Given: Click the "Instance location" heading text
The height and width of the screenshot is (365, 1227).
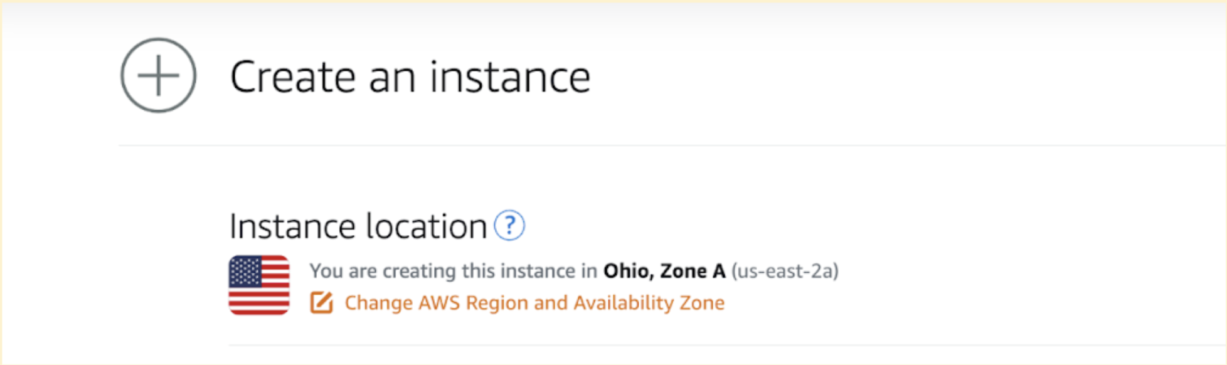Looking at the screenshot, I should click(x=358, y=226).
